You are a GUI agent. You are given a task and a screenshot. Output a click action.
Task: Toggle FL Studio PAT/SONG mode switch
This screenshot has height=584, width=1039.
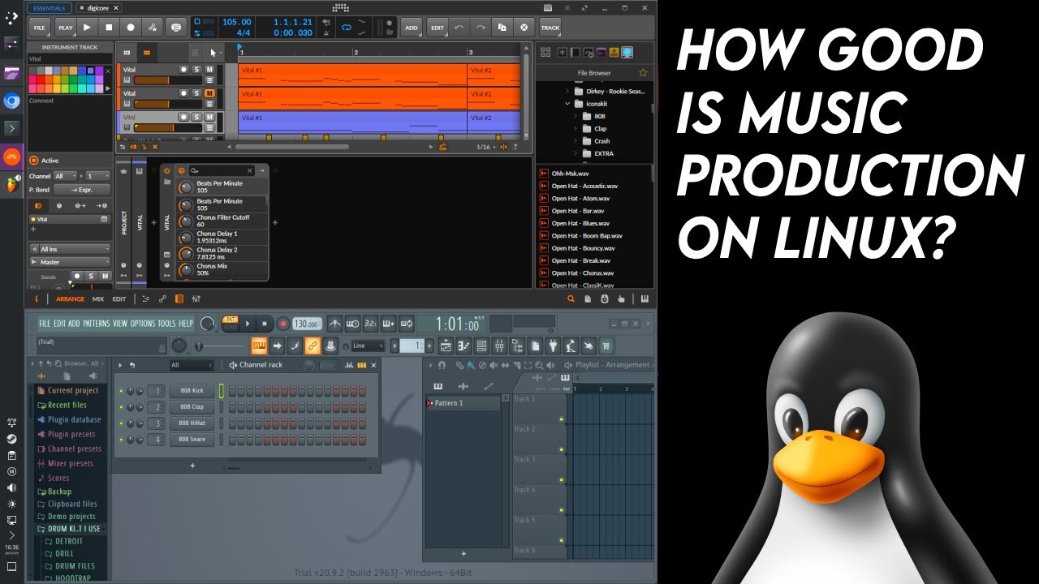click(x=229, y=323)
